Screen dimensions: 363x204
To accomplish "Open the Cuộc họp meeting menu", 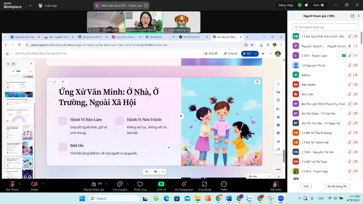I will coord(48,5).
